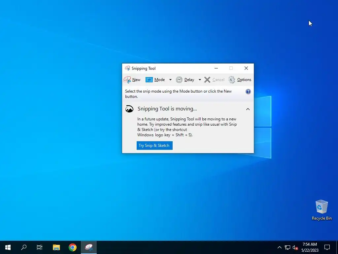Select the Recycle Bin desktop icon
Viewport: 338px width, 254px height.
321,210
